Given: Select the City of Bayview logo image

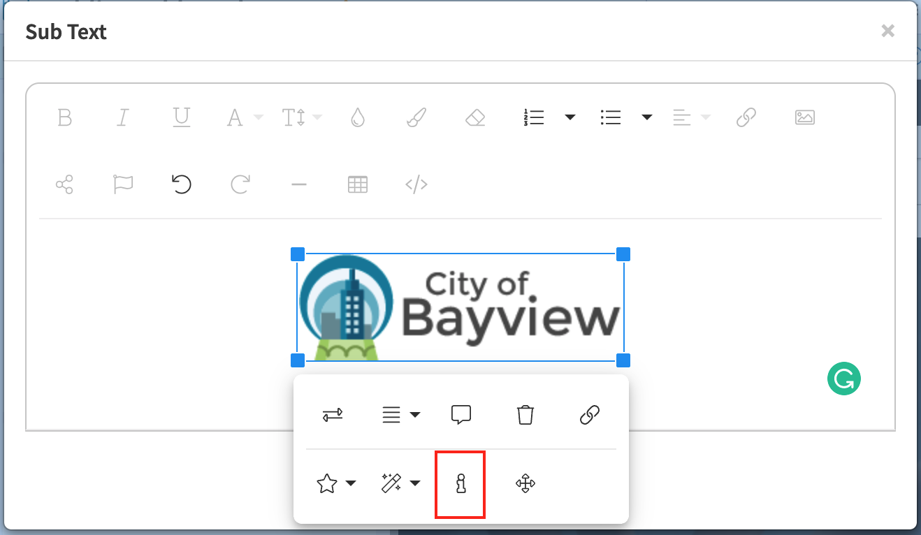Looking at the screenshot, I should 460,307.
